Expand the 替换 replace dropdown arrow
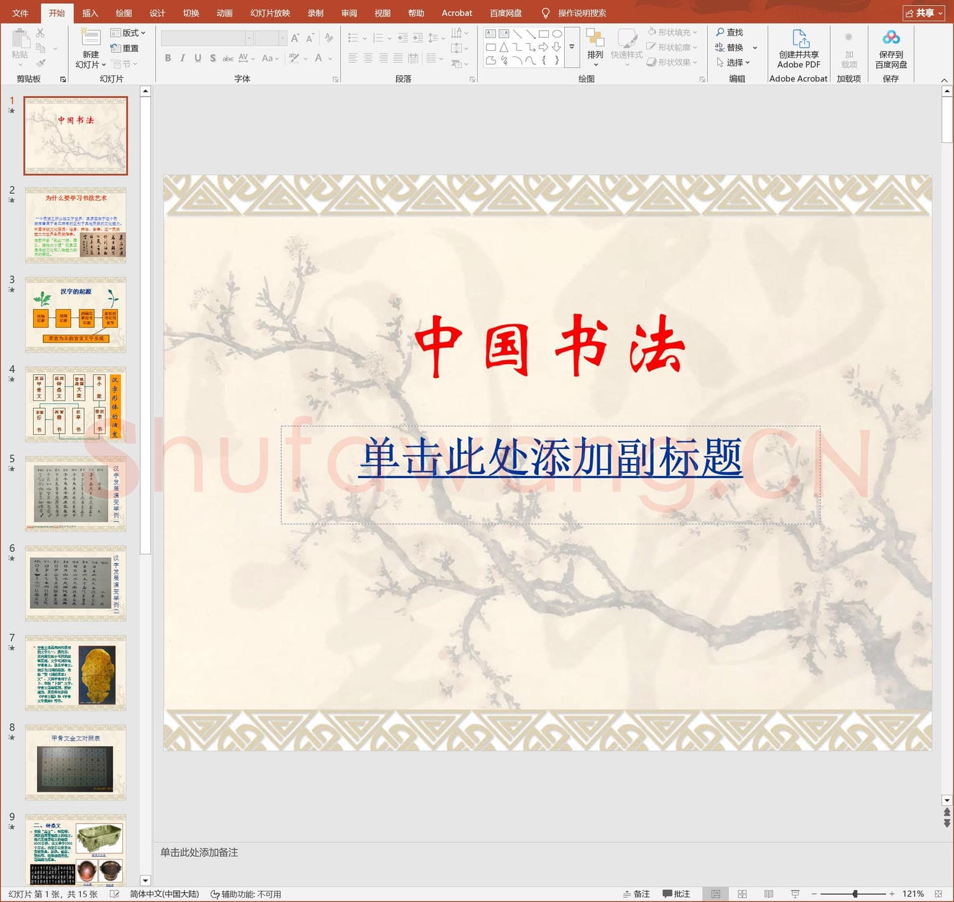This screenshot has width=954, height=902. 755,48
